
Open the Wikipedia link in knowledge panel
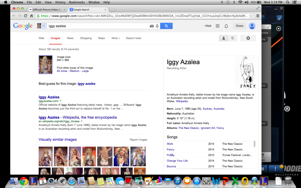(x=182, y=101)
